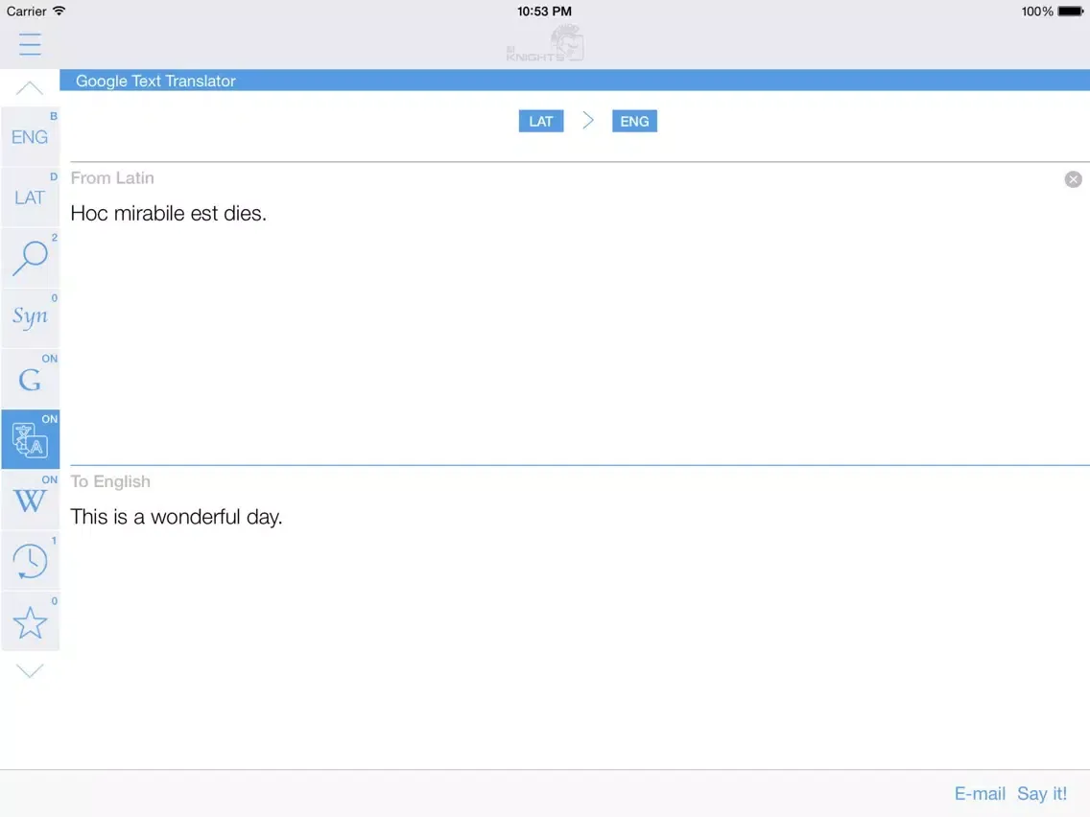Select the LAT dictionary sidebar icon
Viewport: 1090px width, 817px height.
point(30,198)
